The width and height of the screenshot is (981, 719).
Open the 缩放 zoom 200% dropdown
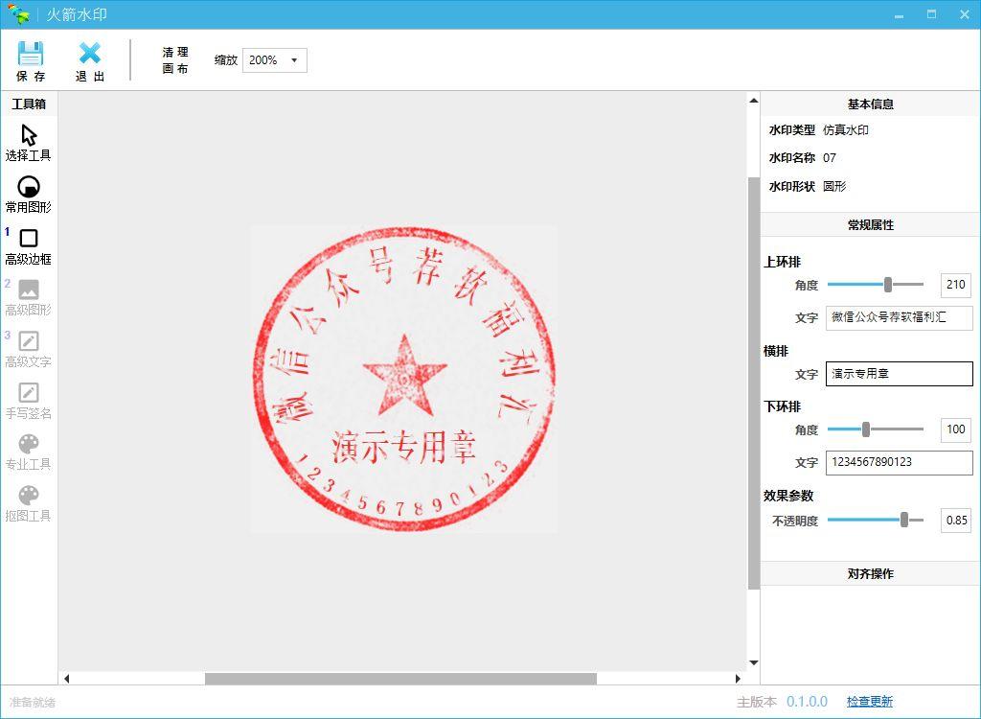275,60
